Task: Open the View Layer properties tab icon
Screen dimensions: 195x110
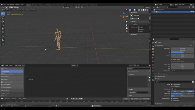Action: pyautogui.click(x=153, y=52)
